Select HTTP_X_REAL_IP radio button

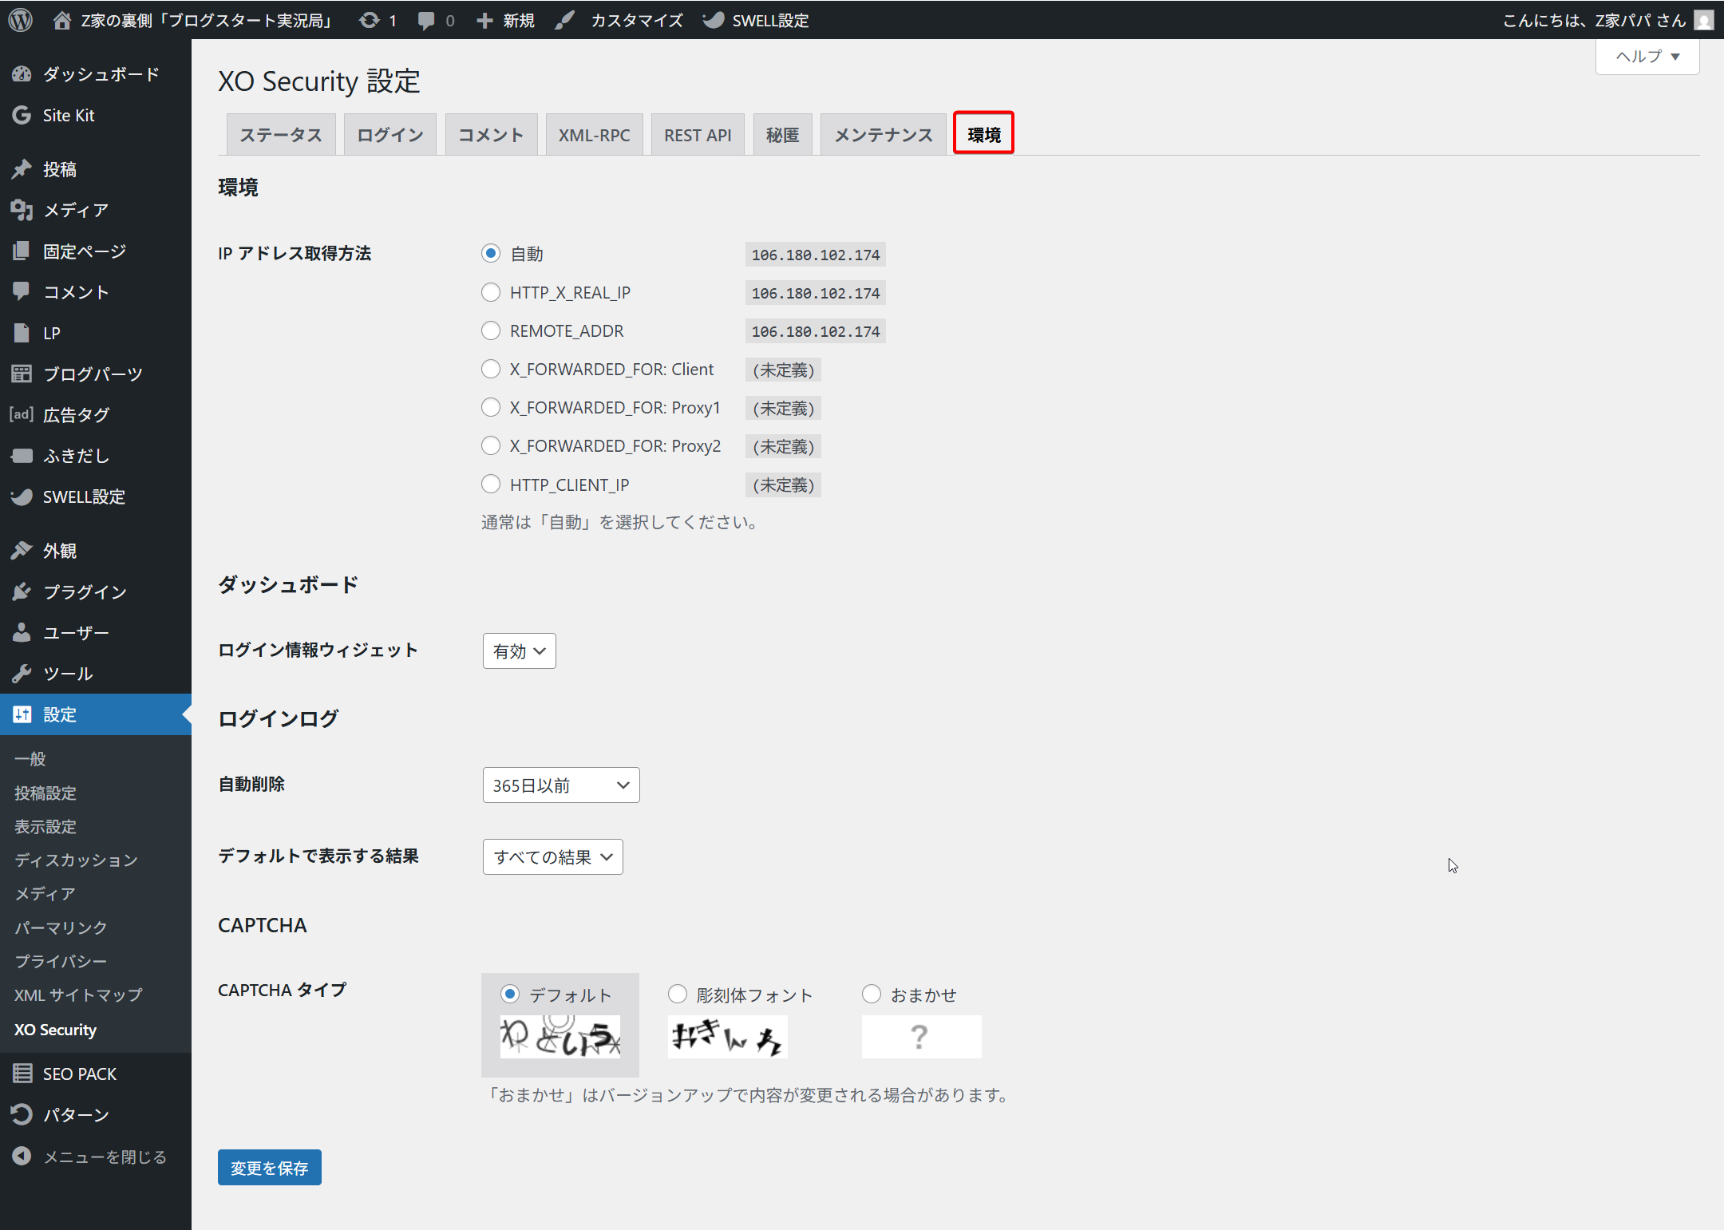tap(491, 292)
